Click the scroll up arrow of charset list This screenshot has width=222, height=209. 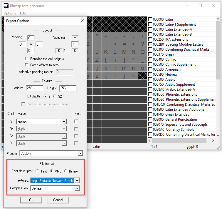[218, 19]
